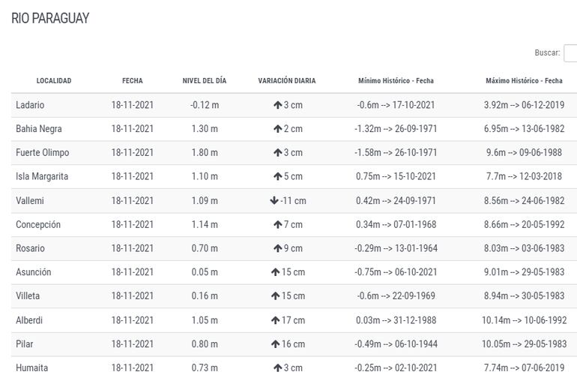Sort by Nivel del Día header
This screenshot has height=387, width=577.
pos(204,81)
